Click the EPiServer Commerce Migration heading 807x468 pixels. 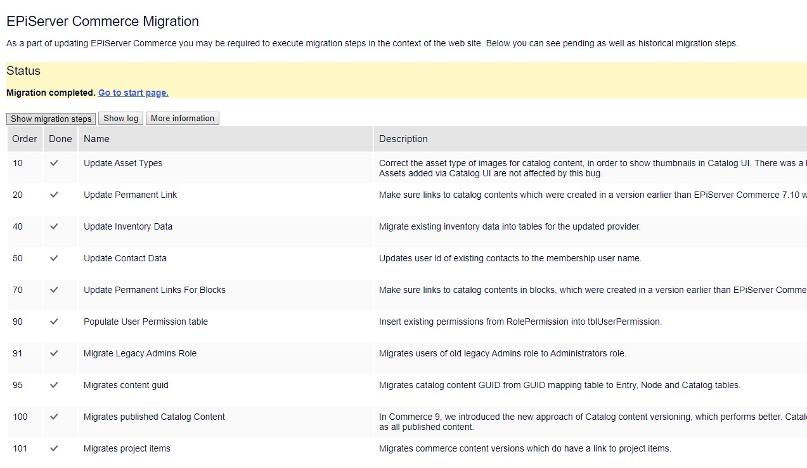tap(103, 22)
